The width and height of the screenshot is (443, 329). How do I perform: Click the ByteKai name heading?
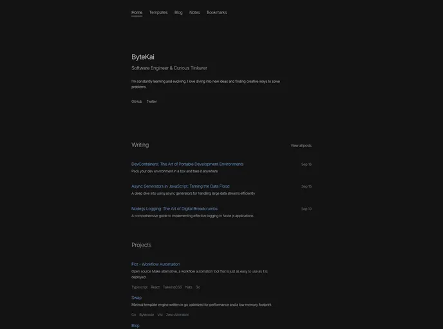point(143,57)
